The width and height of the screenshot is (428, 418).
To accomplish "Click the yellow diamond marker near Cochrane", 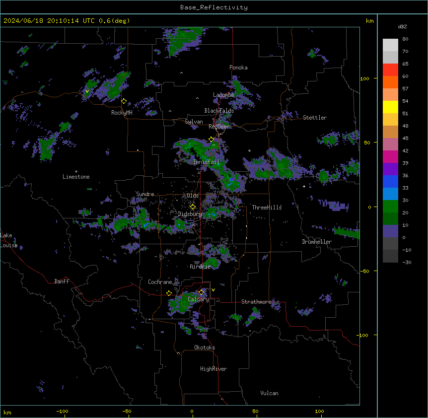I will 169,293.
